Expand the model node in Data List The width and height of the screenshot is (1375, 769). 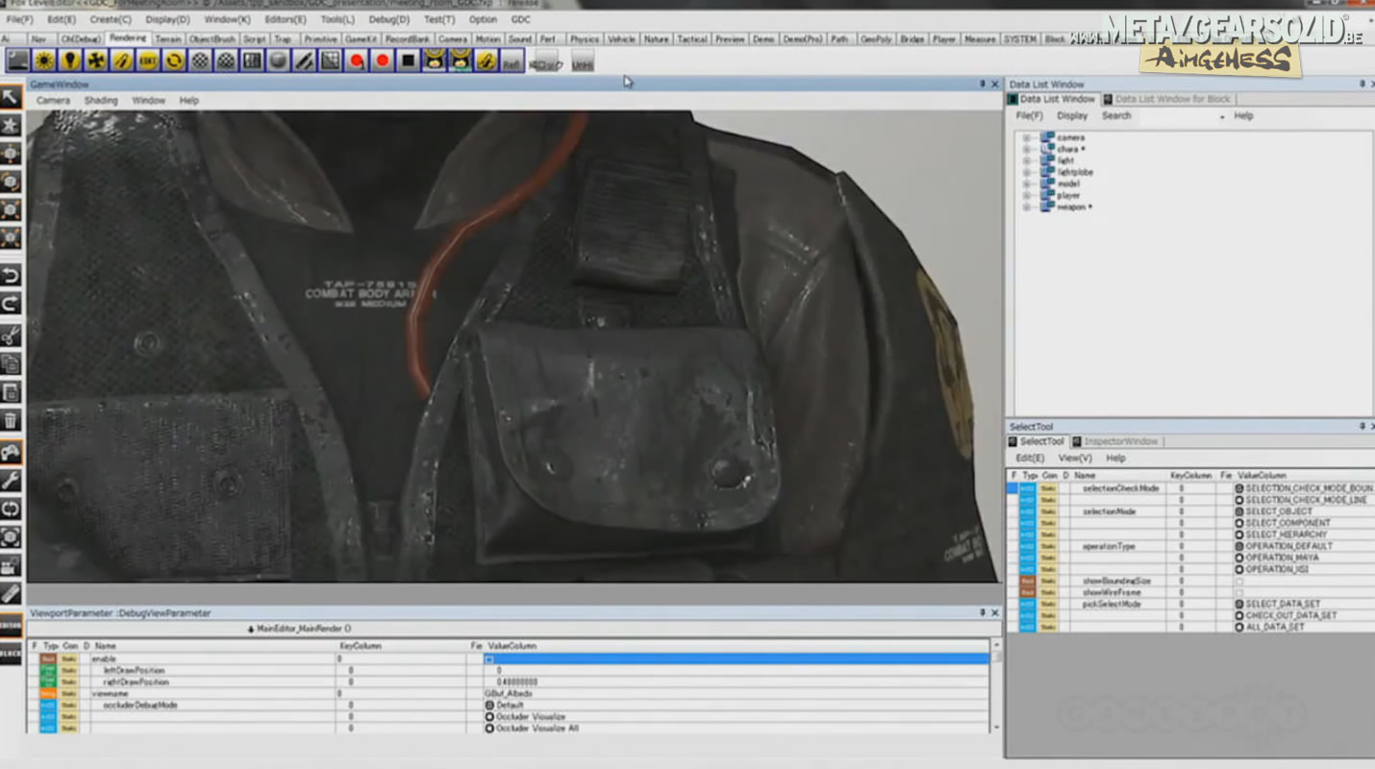[1026, 184]
